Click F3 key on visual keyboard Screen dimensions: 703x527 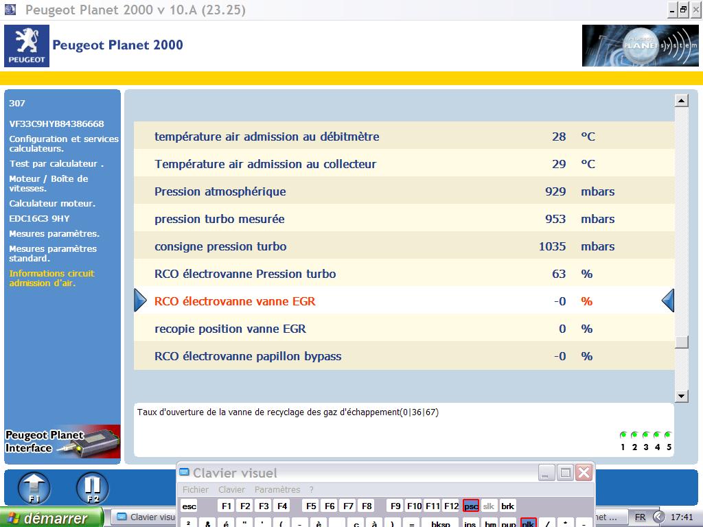coord(264,506)
